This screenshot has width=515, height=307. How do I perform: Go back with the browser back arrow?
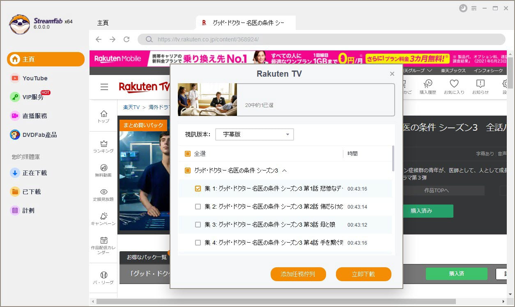click(x=99, y=39)
